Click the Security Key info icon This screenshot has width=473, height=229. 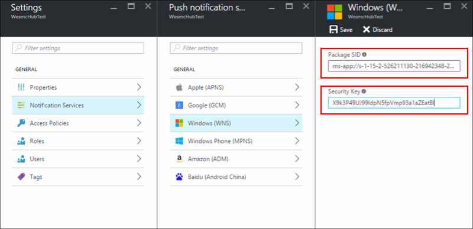click(x=364, y=91)
